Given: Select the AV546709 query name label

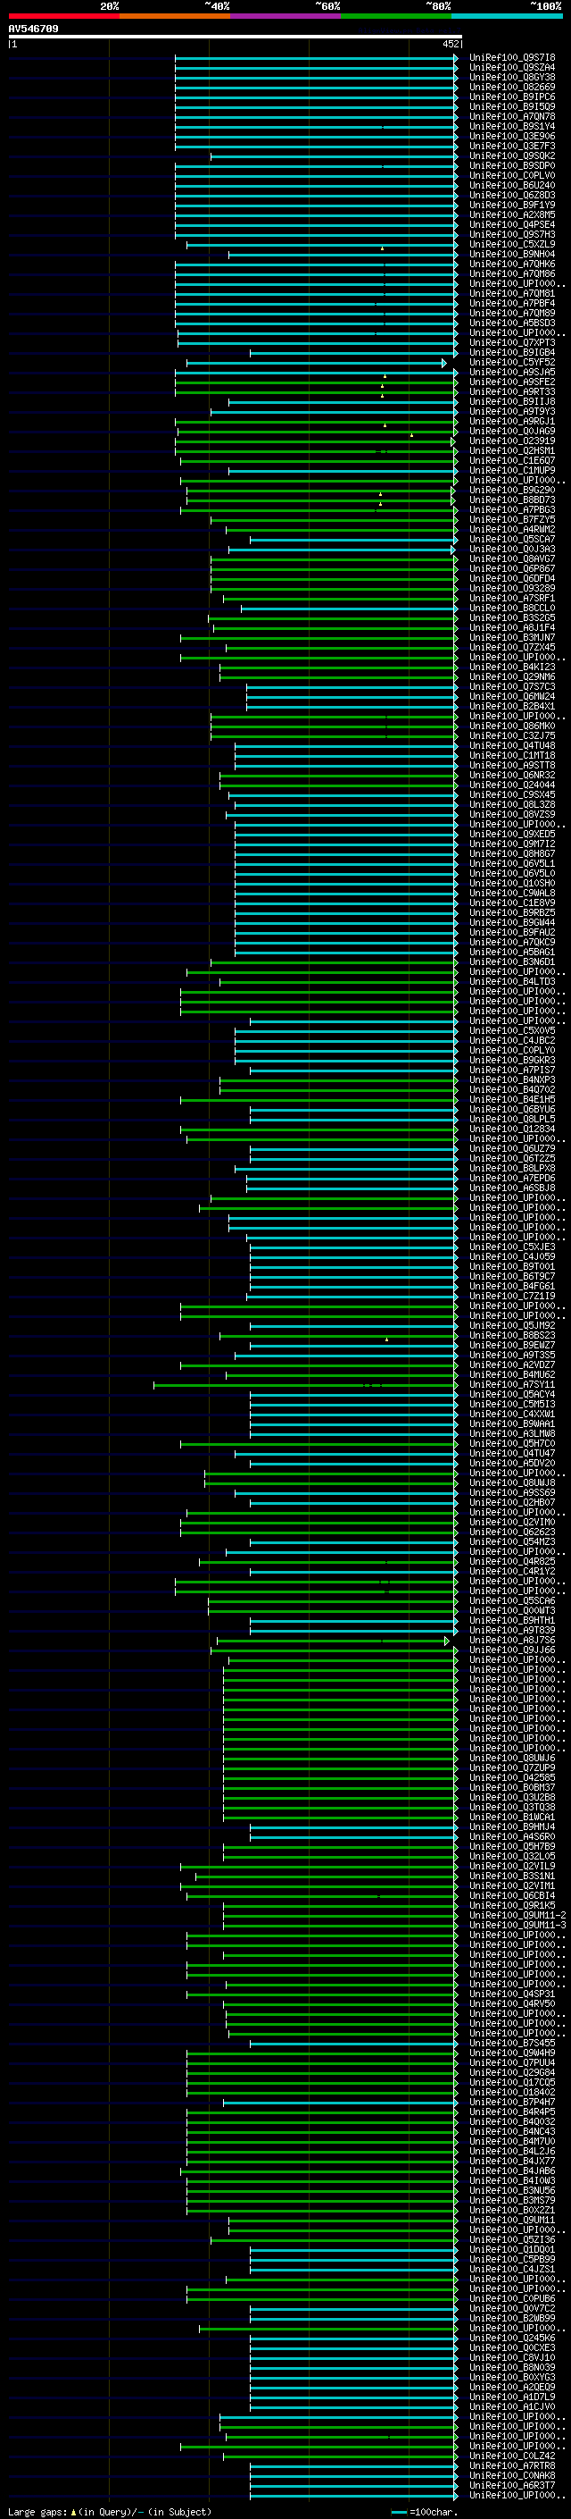Looking at the screenshot, I should pyautogui.click(x=33, y=29).
